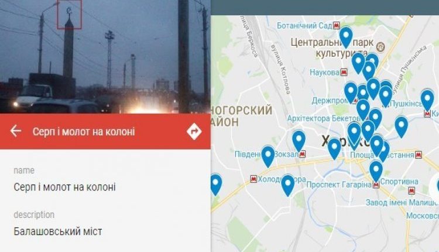Click the Центральний парк культури label
The image size is (439, 252).
click(332, 47)
